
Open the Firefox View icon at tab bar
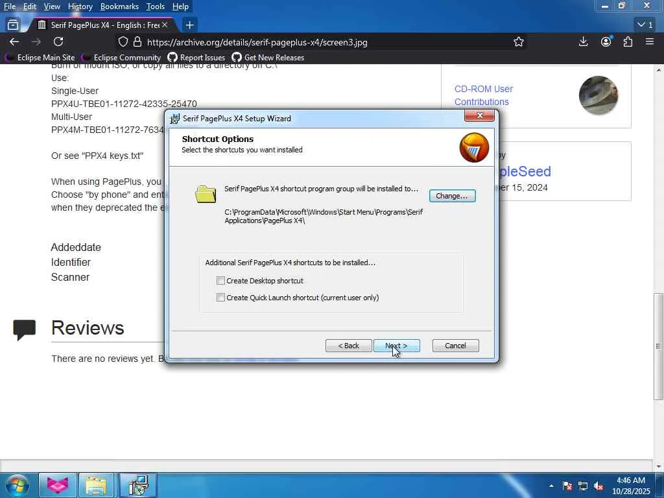pos(13,25)
